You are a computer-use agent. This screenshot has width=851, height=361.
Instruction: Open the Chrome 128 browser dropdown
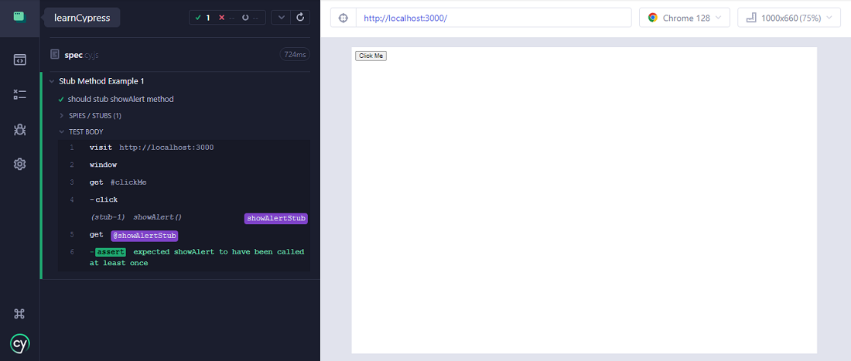pyautogui.click(x=685, y=18)
